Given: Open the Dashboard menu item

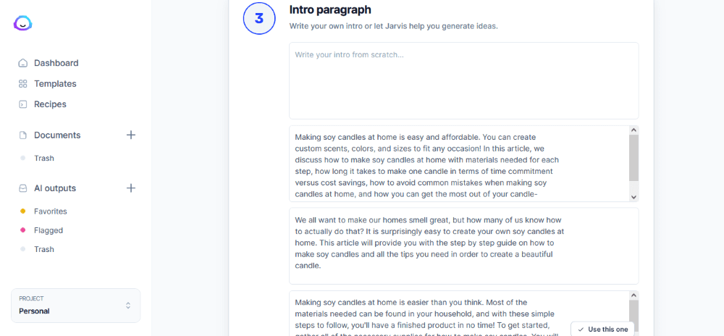Looking at the screenshot, I should [56, 63].
